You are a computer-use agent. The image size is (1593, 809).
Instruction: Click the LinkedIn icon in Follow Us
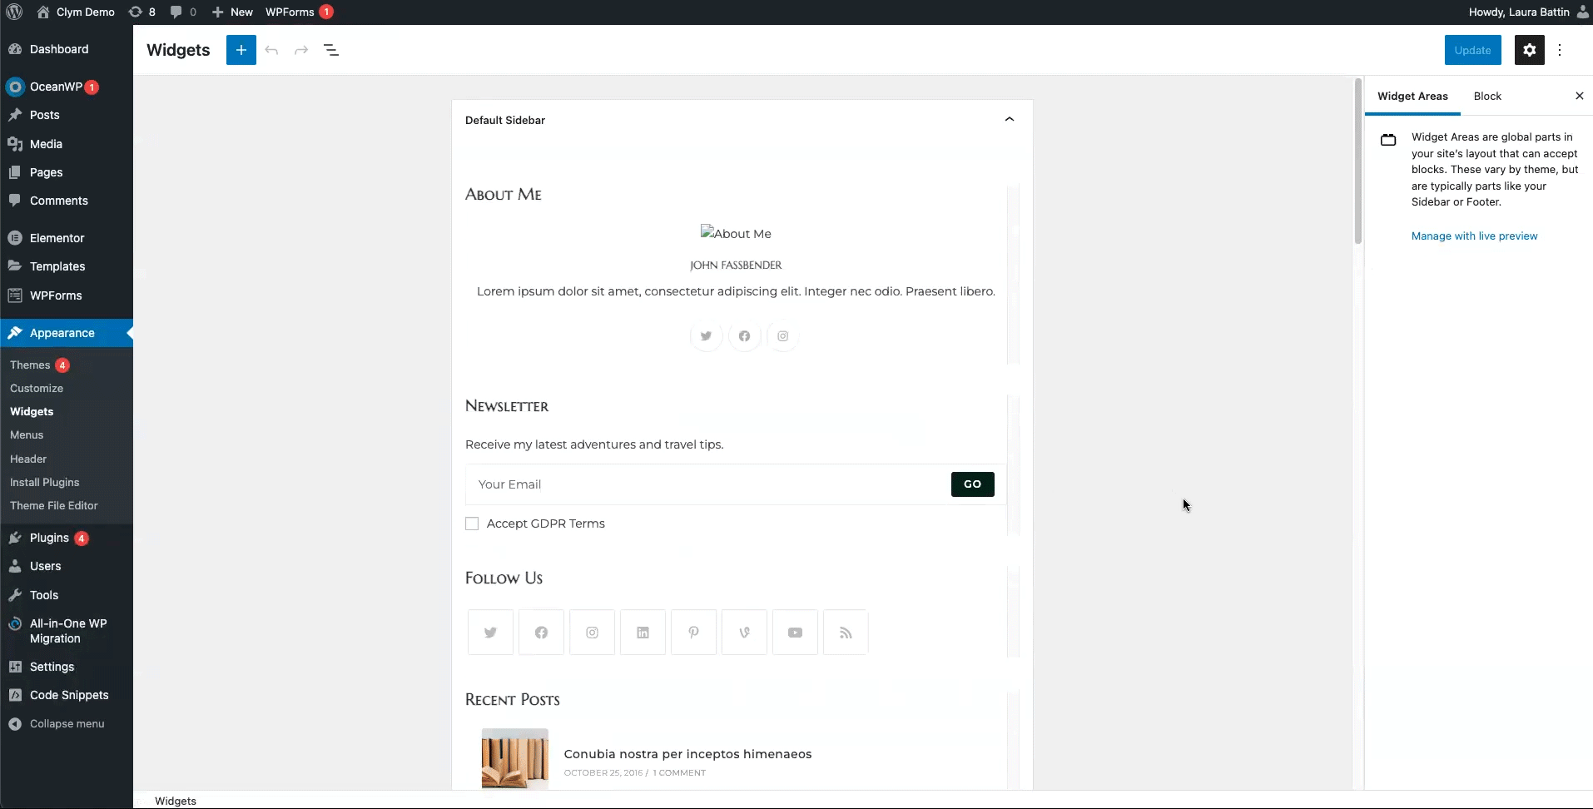point(643,633)
